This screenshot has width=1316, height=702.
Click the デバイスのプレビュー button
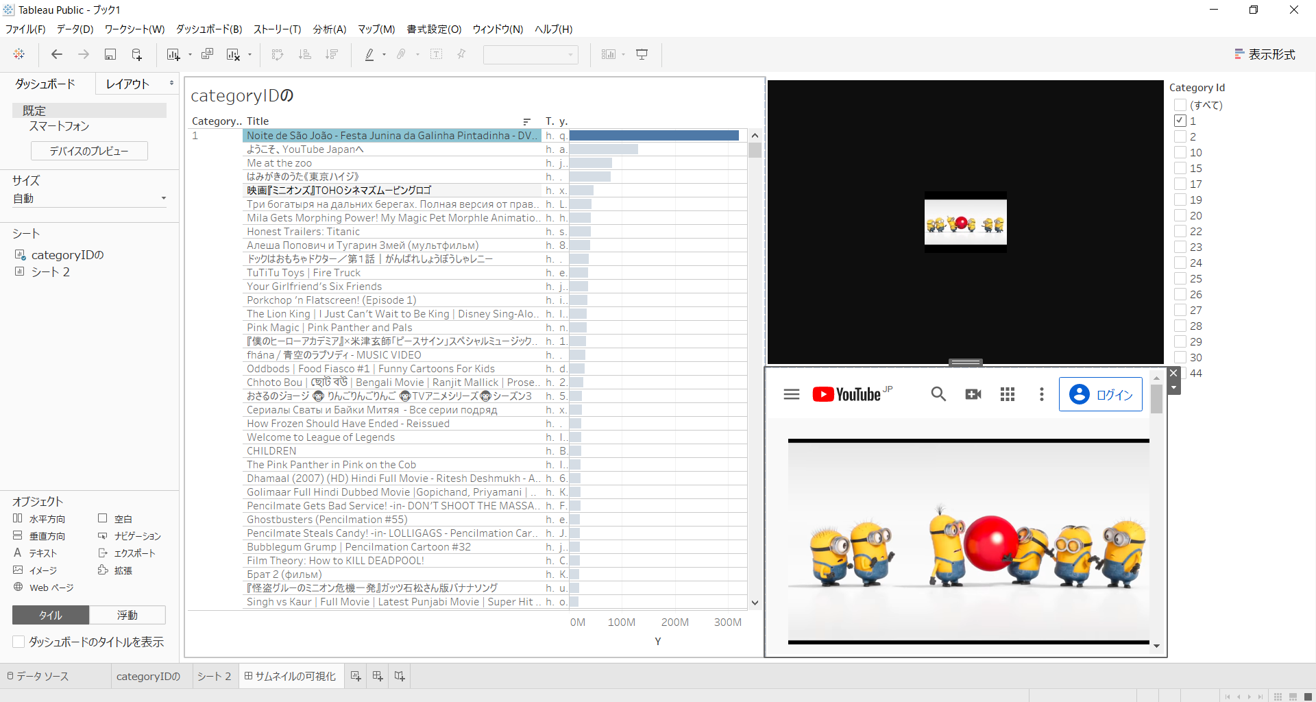click(89, 151)
